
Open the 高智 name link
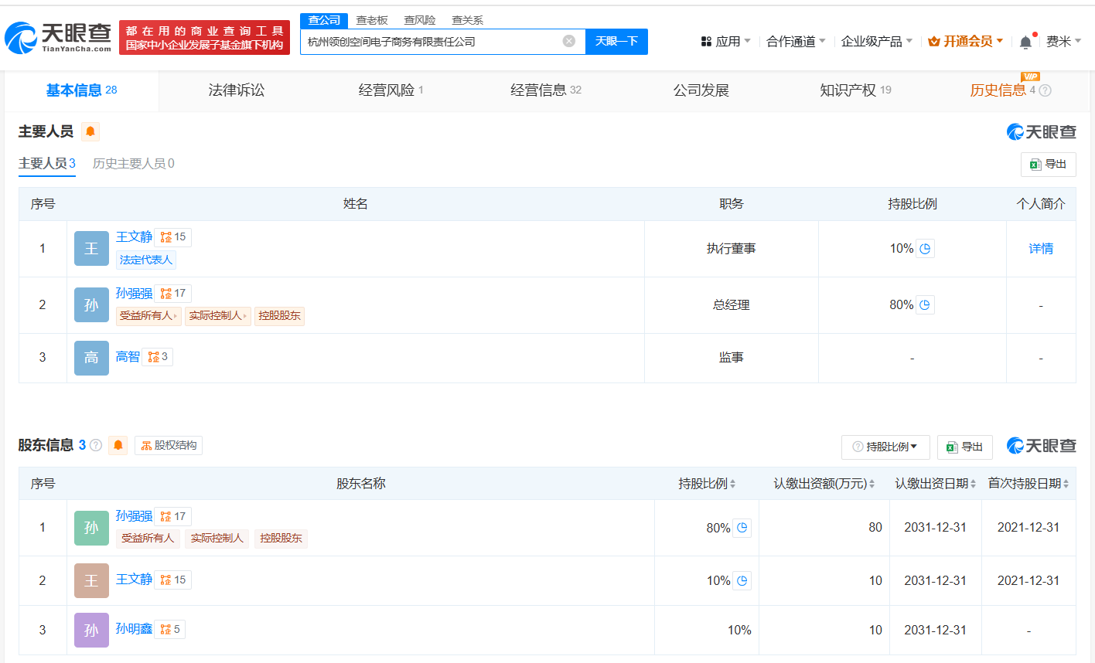point(128,357)
